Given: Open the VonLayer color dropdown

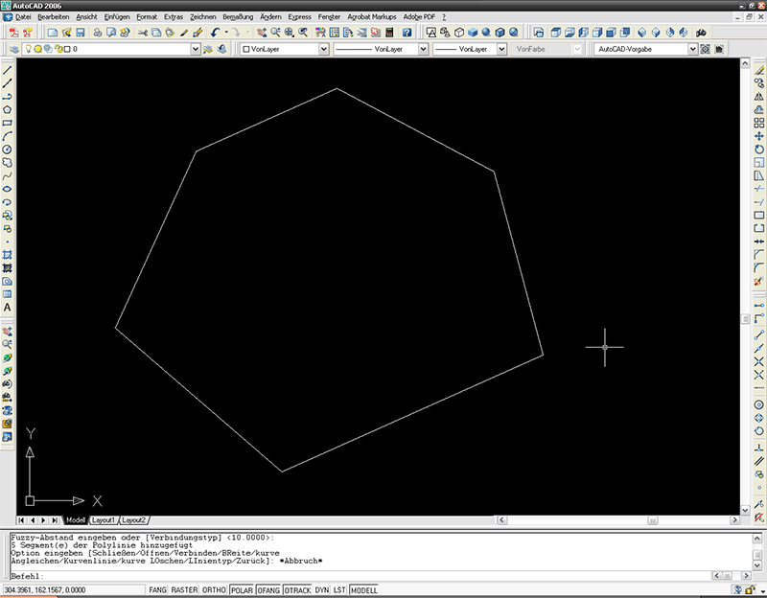Looking at the screenshot, I should pyautogui.click(x=323, y=48).
